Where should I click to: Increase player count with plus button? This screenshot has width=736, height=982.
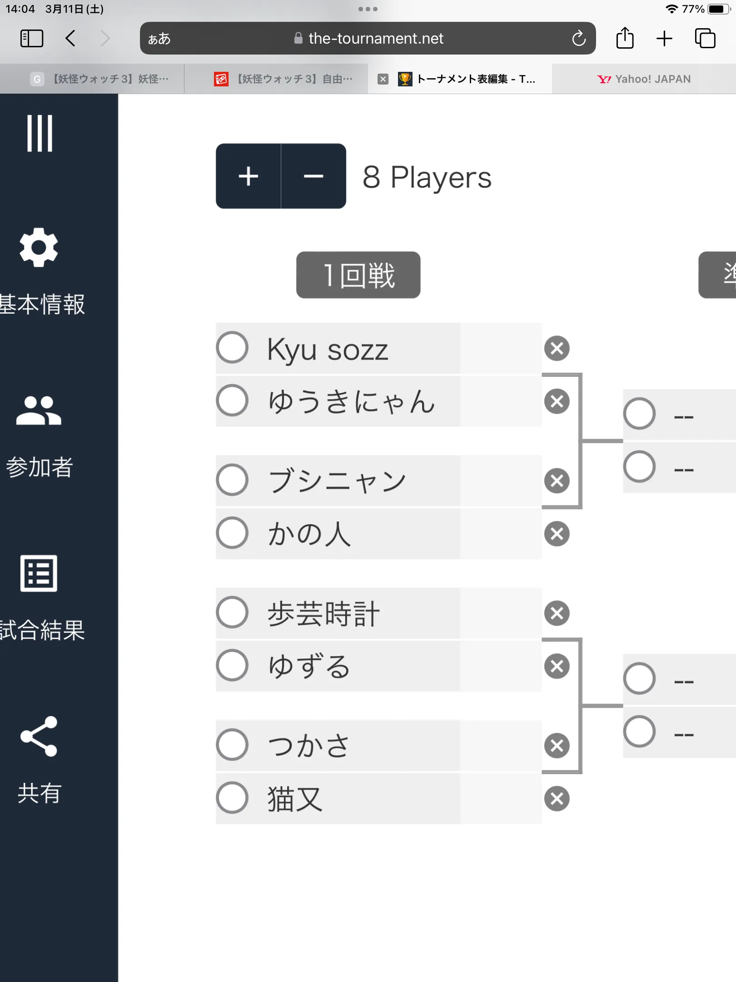249,176
